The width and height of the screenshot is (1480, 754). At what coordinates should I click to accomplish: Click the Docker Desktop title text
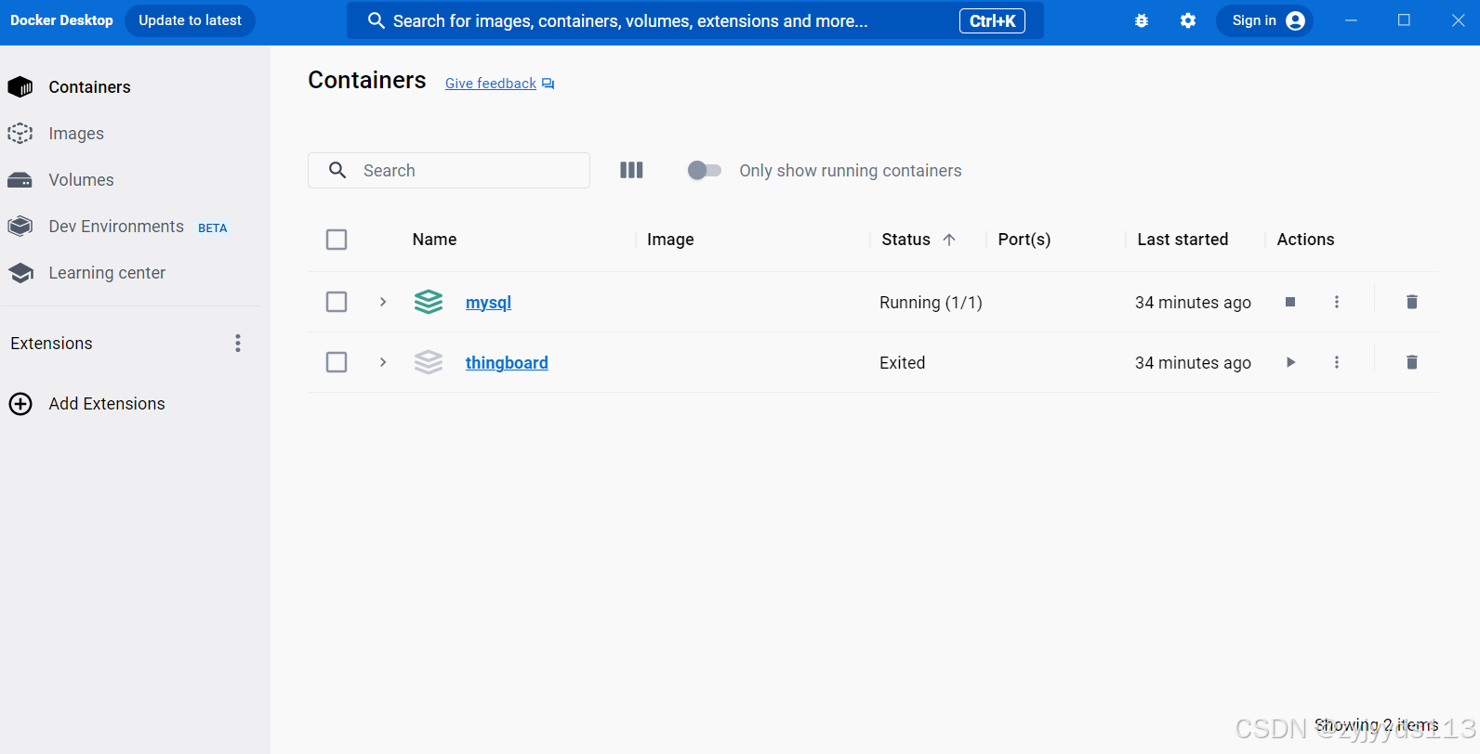pos(61,20)
